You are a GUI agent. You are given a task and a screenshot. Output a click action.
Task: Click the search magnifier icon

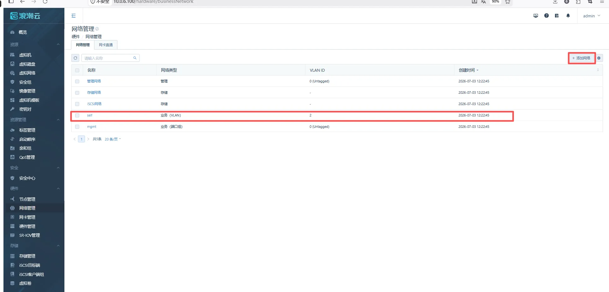(x=135, y=58)
